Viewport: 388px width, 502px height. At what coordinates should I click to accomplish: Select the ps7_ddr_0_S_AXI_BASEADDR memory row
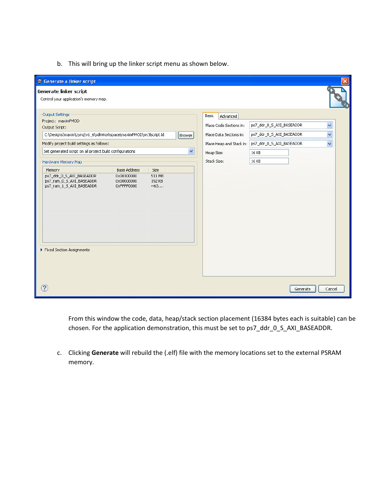(x=118, y=176)
